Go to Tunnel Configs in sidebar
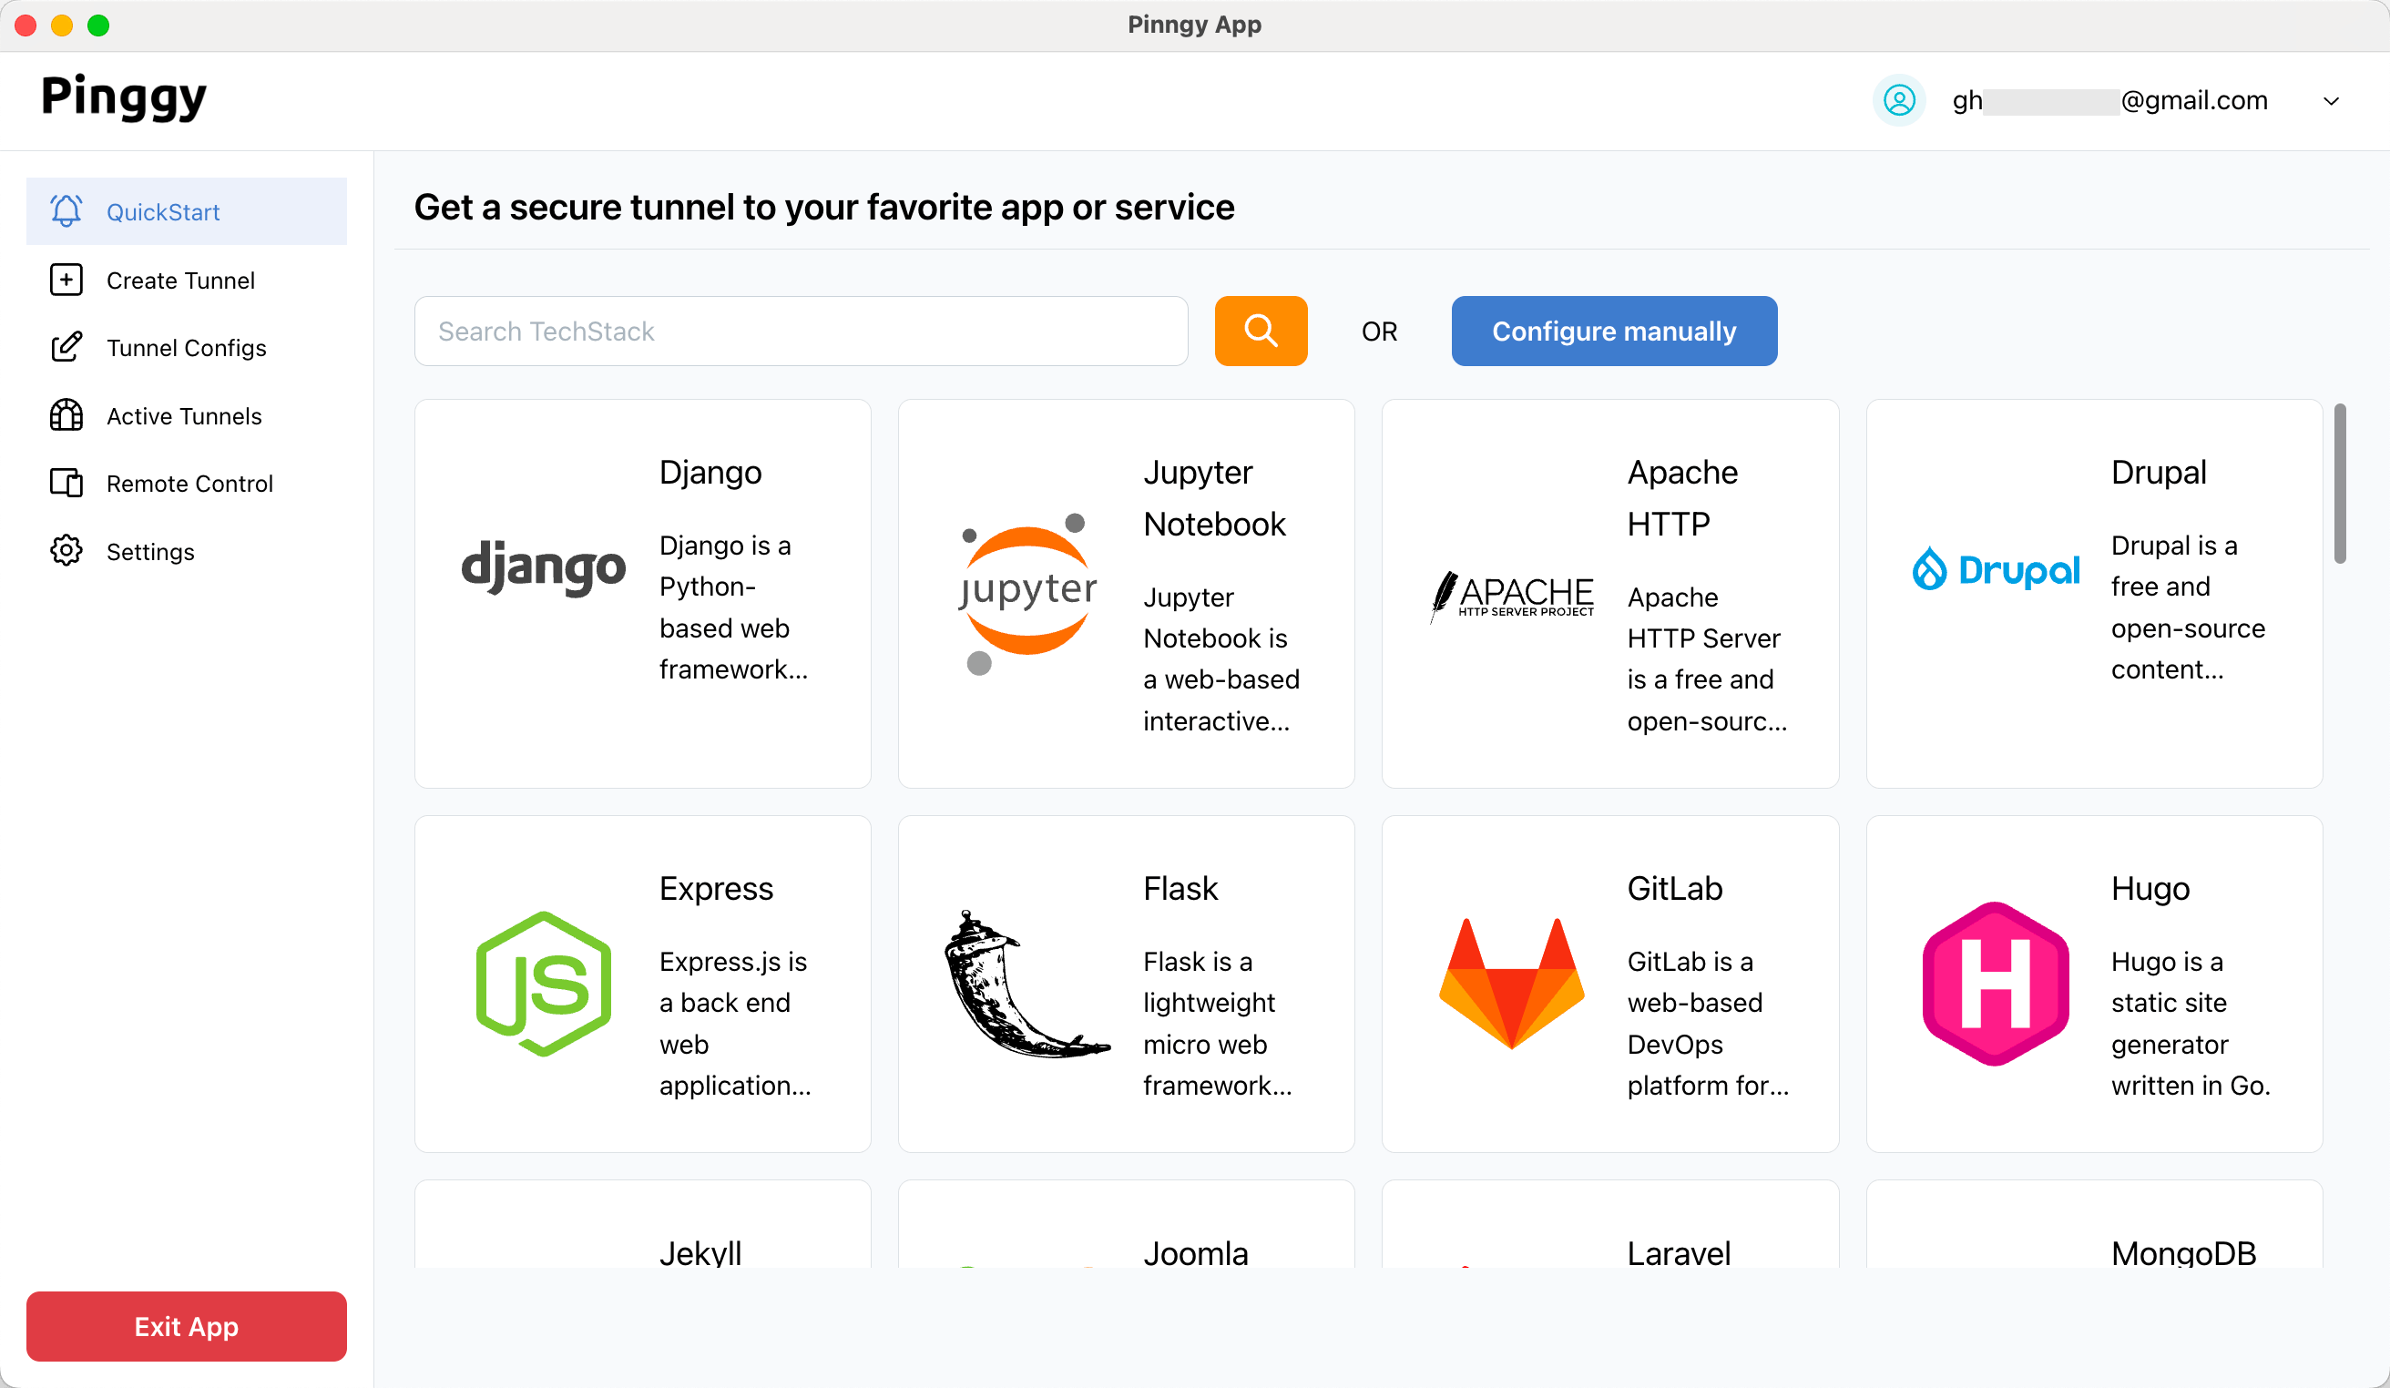Viewport: 2390px width, 1388px height. [187, 347]
